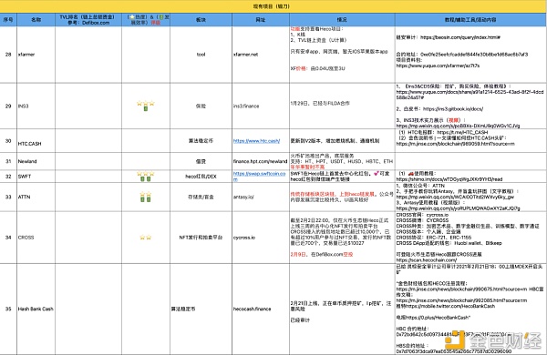
Task: Select the tool category cell in row 28
Action: pyautogui.click(x=201, y=55)
